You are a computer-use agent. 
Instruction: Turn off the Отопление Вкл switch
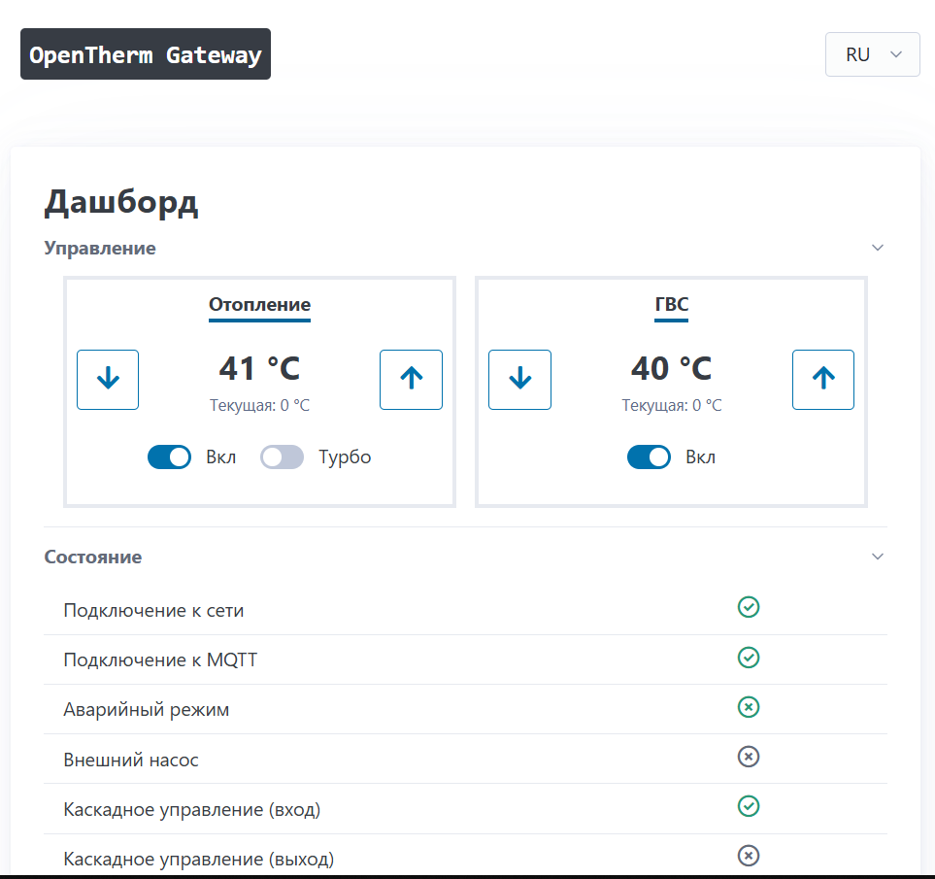[x=170, y=457]
